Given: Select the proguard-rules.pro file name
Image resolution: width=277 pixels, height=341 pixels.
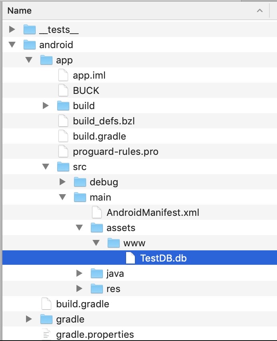Looking at the screenshot, I should [x=116, y=152].
